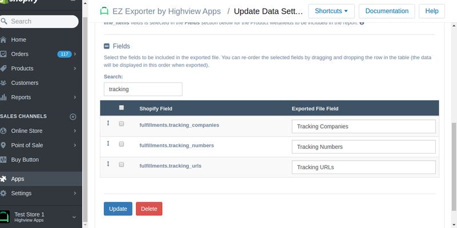This screenshot has width=457, height=228.
Task: Click drag handle for tracking_numbers row
Action: pos(108,144)
